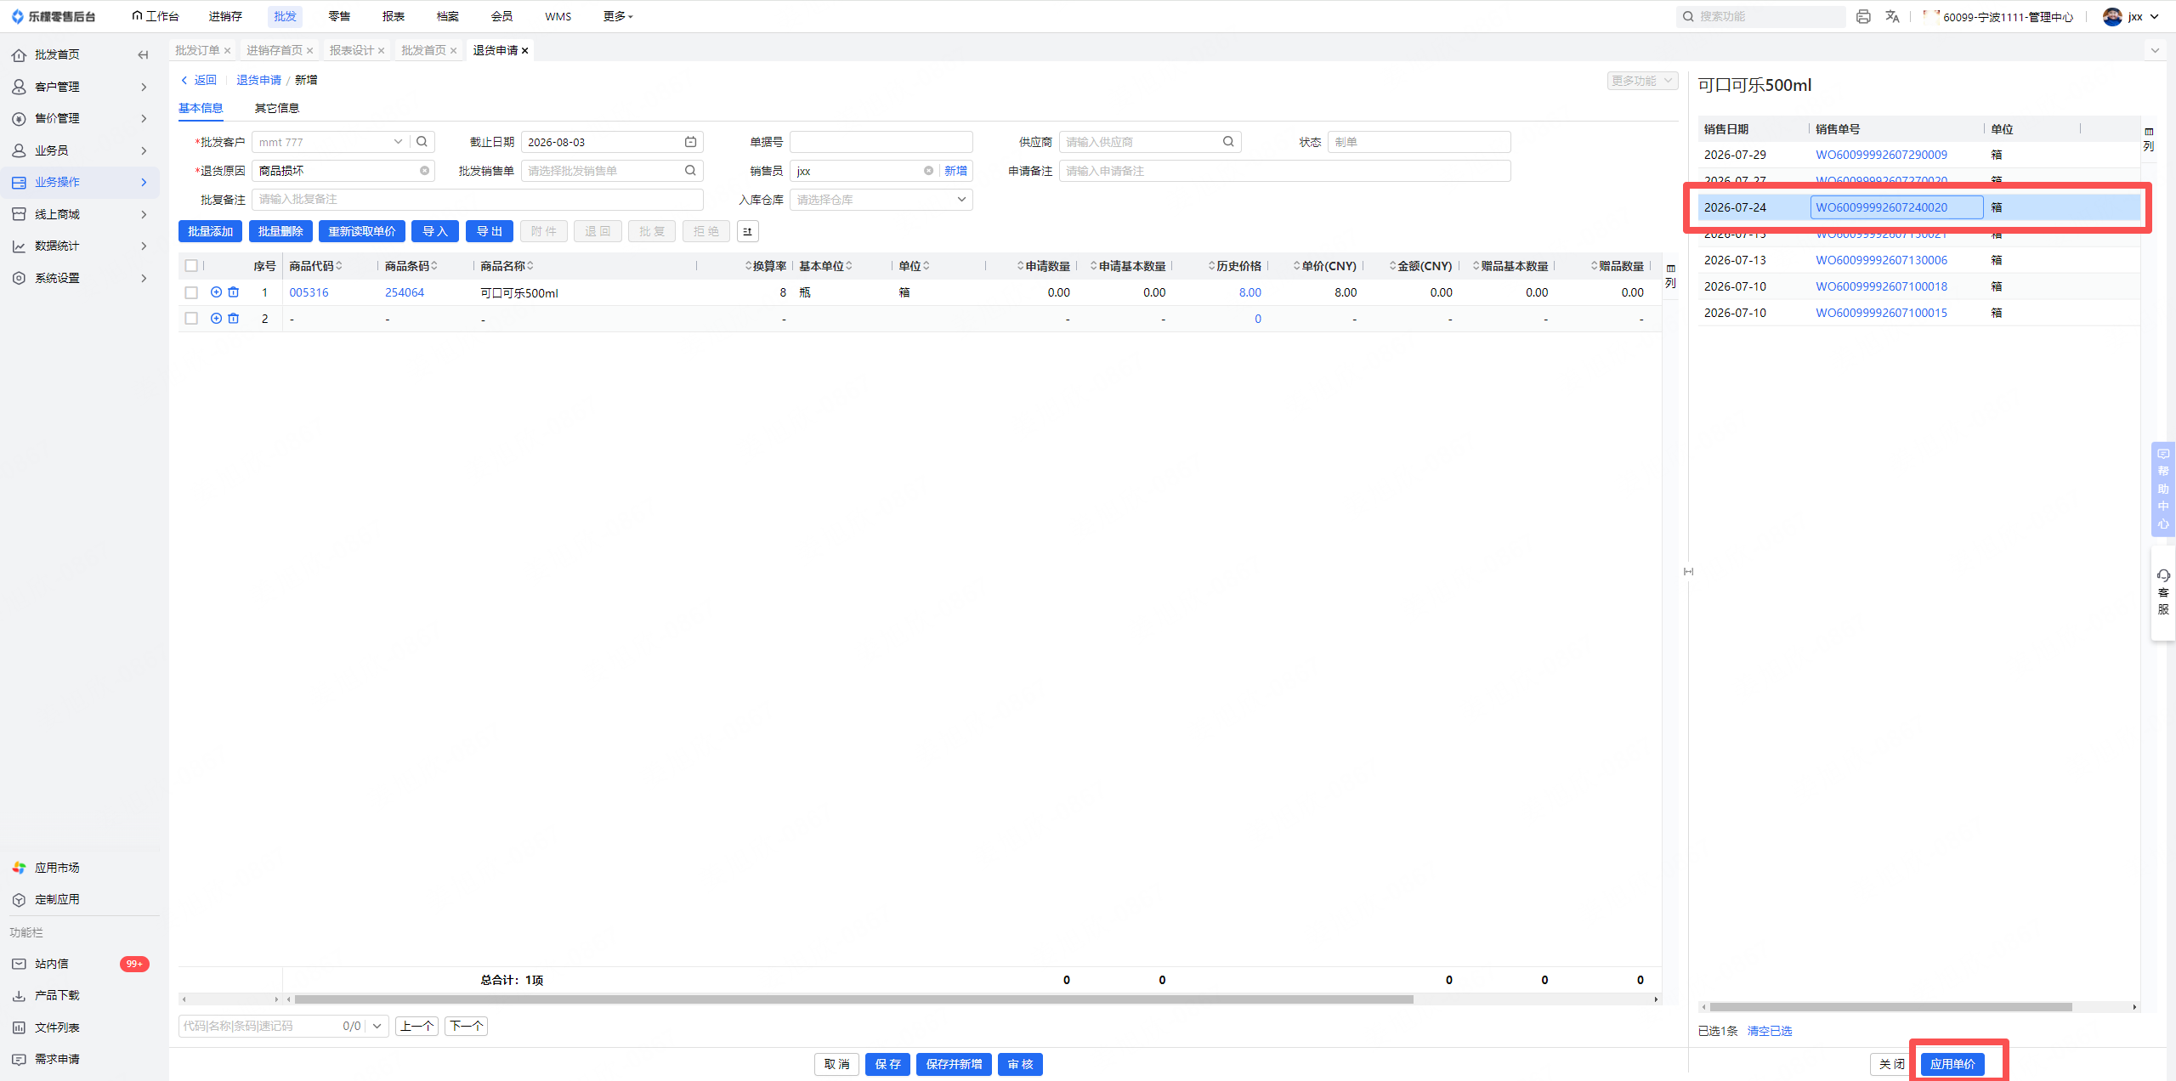Open the 更多 top menu dropdown
Screen dimensions: 2176x1081
point(618,16)
